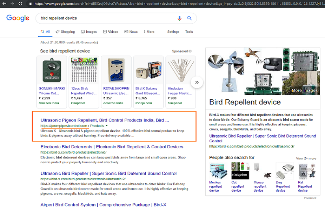Click Hindustan Fogger Plastic title
The image size is (325, 207).
[x=180, y=91]
